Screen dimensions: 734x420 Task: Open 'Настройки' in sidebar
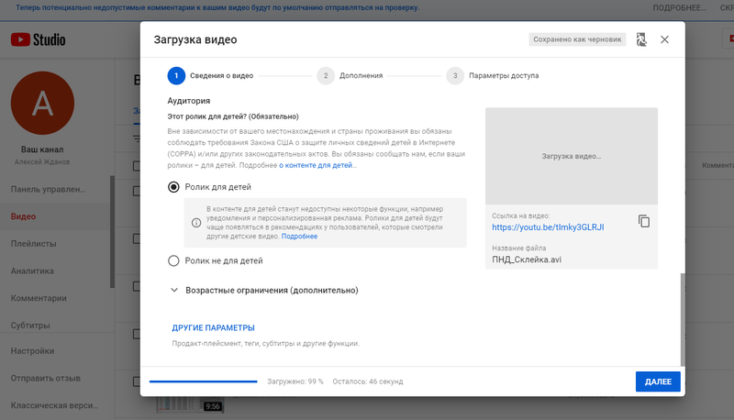32,351
